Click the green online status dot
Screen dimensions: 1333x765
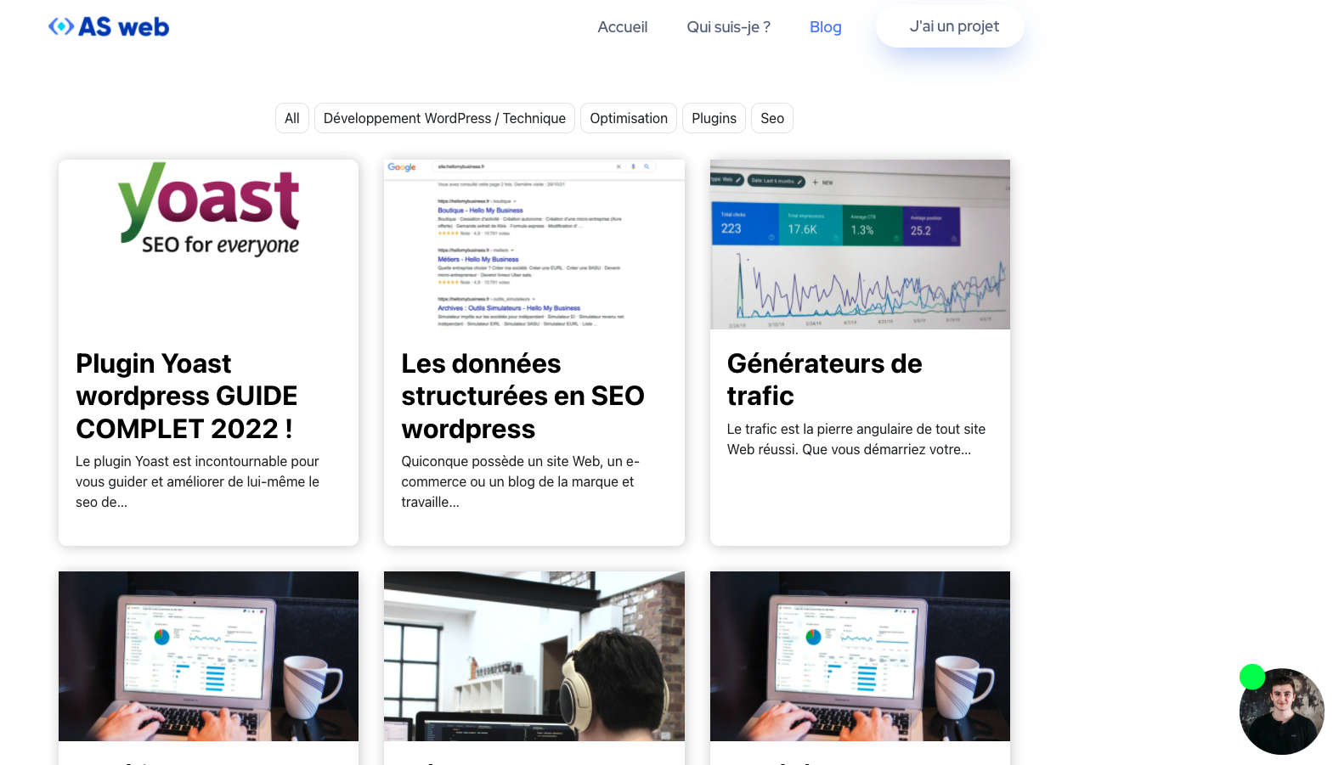click(1252, 677)
